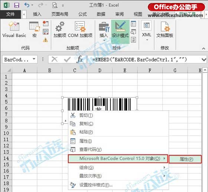The image size is (208, 192).
Task: Choose 剪切 from context menu
Action: [118, 115]
